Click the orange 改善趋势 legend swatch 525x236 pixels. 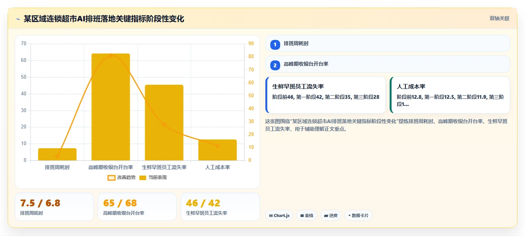(x=111, y=177)
